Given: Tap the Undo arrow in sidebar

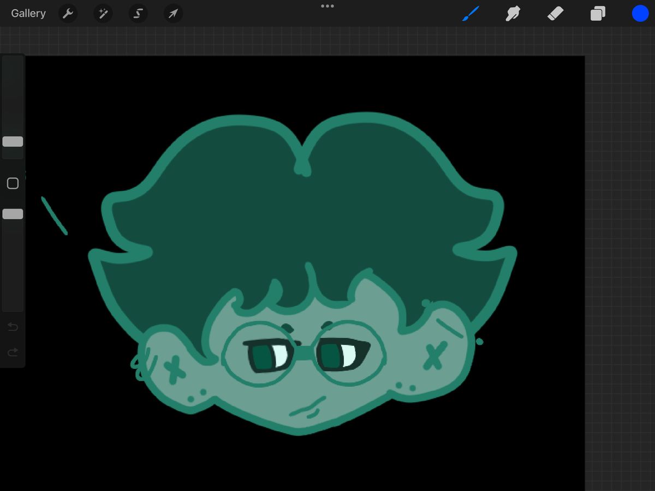Looking at the screenshot, I should point(13,327).
